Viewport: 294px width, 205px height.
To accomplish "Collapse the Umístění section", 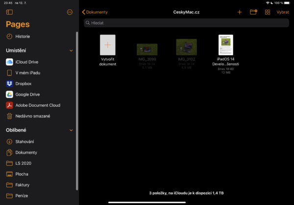I will click(x=71, y=50).
